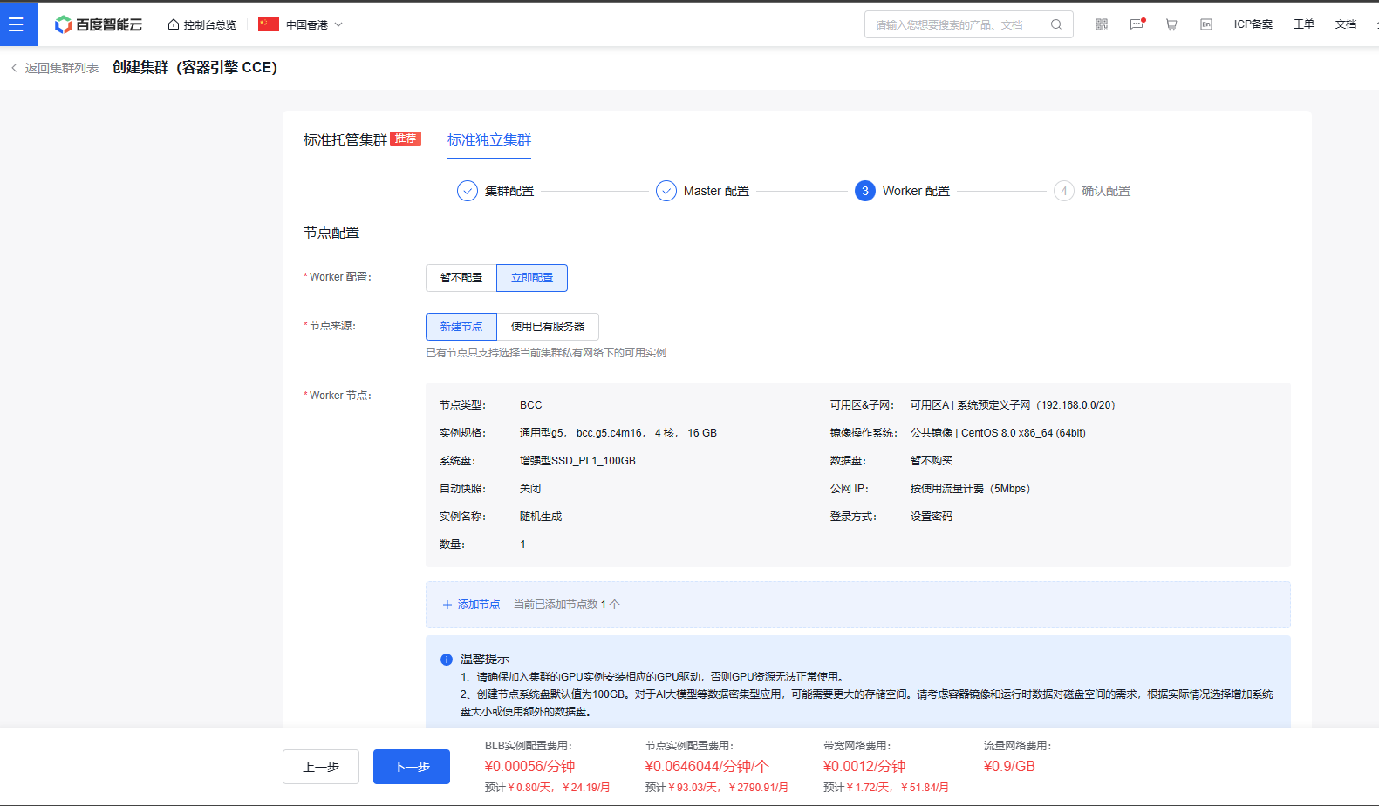The width and height of the screenshot is (1379, 806).
Task: Click the Baidu AI Cloud logo
Action: [99, 24]
